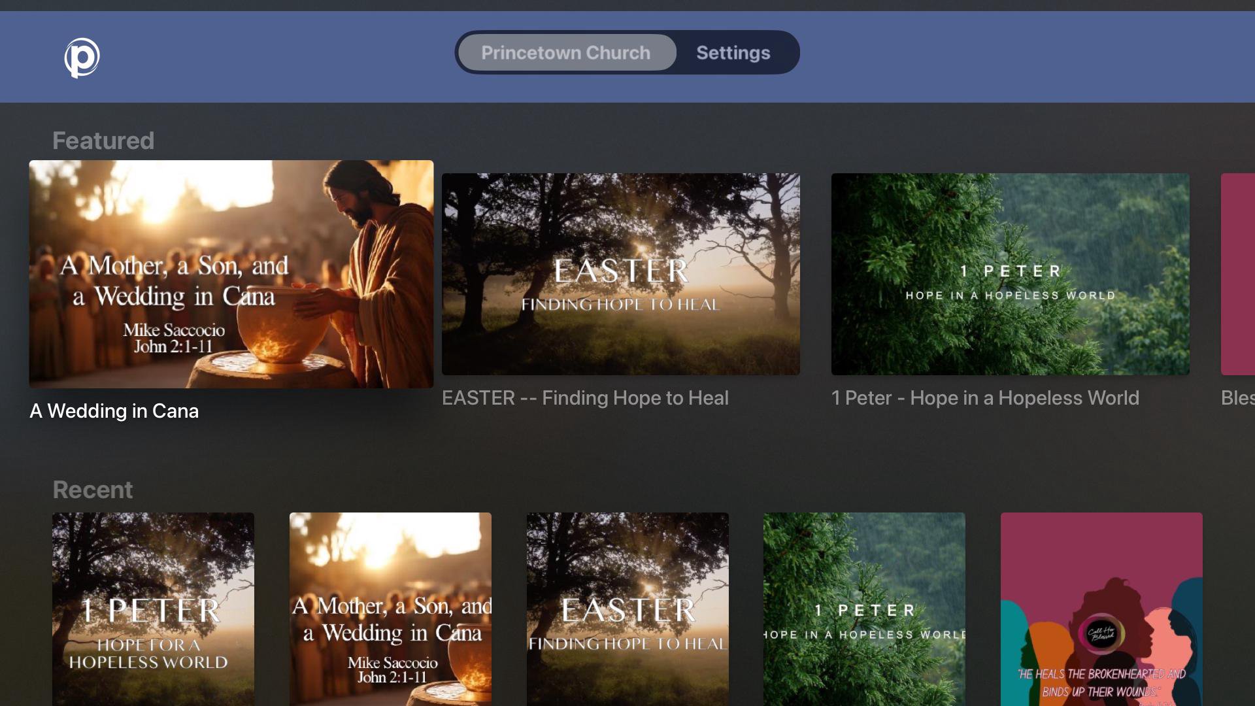This screenshot has height=706, width=1255.
Task: Select partially visible pink featured tile at right
Action: point(1238,273)
